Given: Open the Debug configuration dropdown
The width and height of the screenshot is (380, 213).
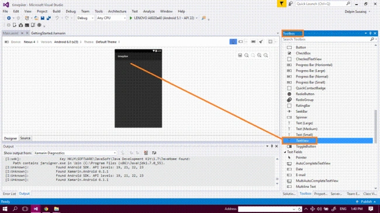Looking at the screenshot, I should click(85, 18).
